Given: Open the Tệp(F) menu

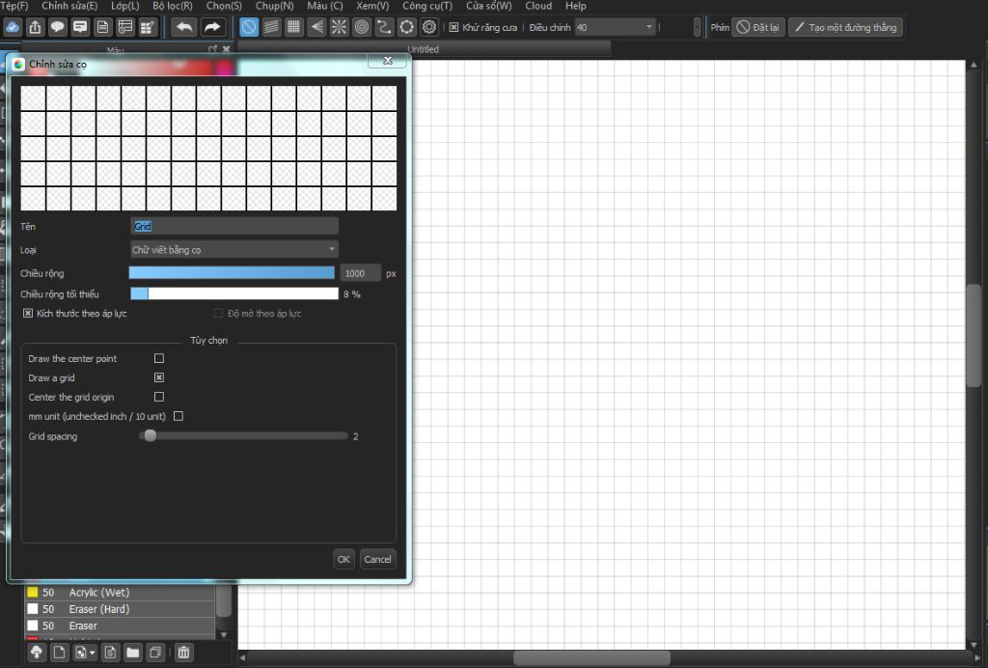Looking at the screenshot, I should 14,6.
